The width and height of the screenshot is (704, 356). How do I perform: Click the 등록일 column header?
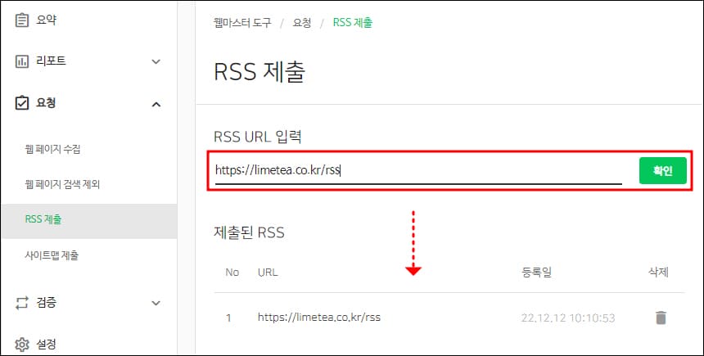click(537, 272)
